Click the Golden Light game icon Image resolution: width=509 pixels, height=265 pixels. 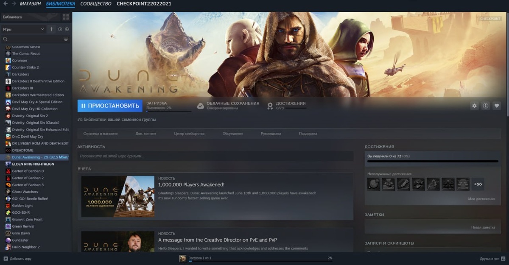[x=8, y=206]
